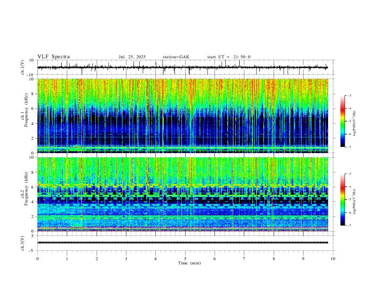The height and width of the screenshot is (290, 375).
Task: Click the "Time (min)" axis title
Action: click(189, 263)
